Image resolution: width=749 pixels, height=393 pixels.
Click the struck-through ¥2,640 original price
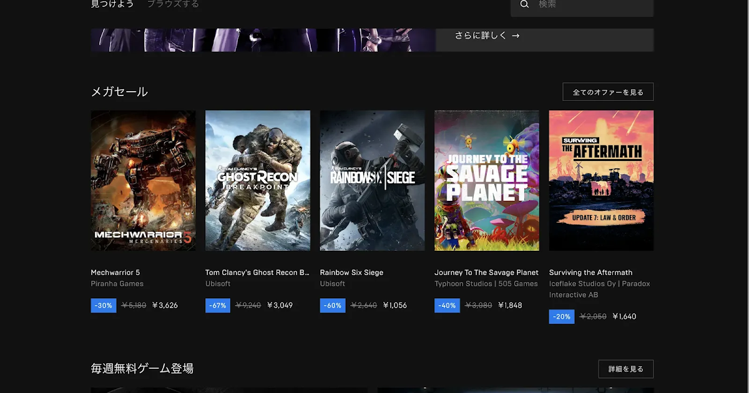[x=364, y=306]
